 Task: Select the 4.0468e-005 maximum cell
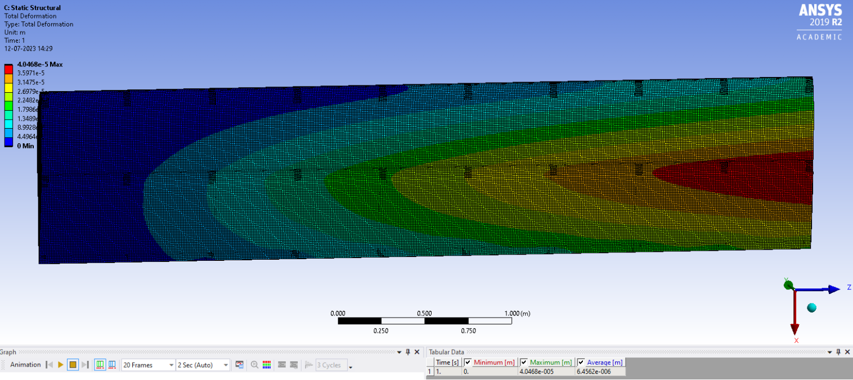click(546, 372)
